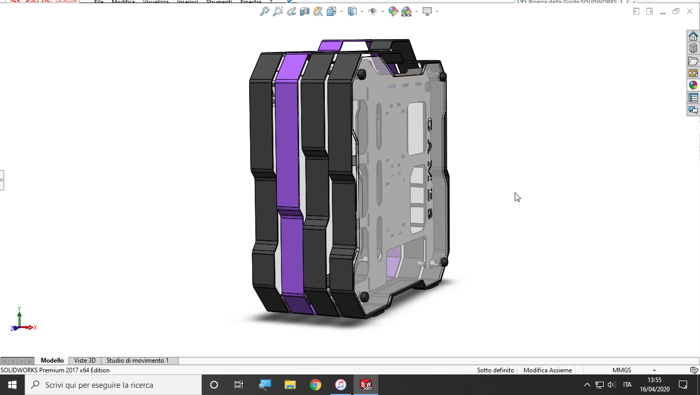Launch Google Chrome from the taskbar
The height and width of the screenshot is (395, 700).
tap(316, 385)
